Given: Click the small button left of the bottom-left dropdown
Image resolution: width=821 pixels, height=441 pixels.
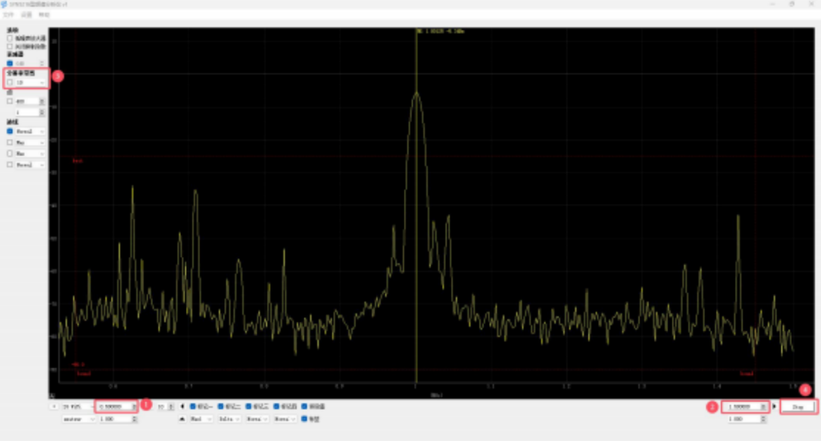Looking at the screenshot, I should 54,407.
